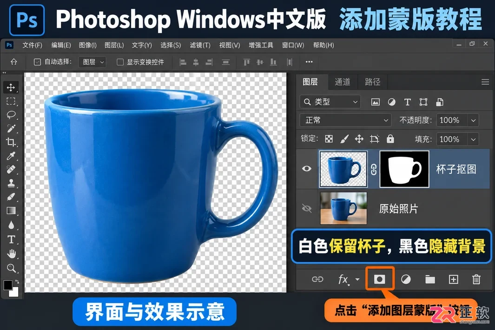Viewport: 495px width, 330px height.
Task: Enable the 显示变换控件 checkbox
Action: coord(120,62)
